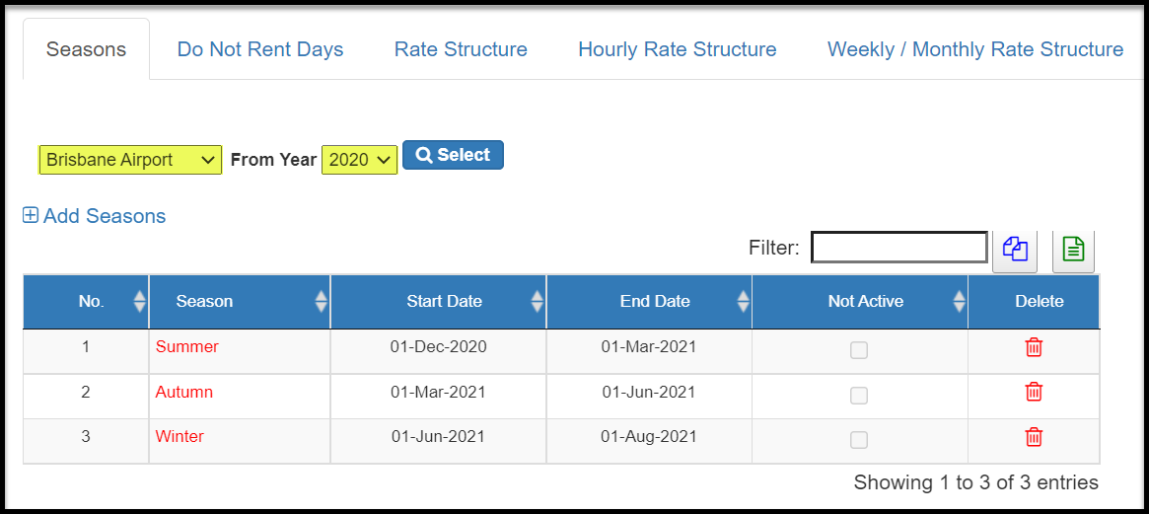
Task: Expand the From Year 2020 dropdown
Action: (360, 159)
